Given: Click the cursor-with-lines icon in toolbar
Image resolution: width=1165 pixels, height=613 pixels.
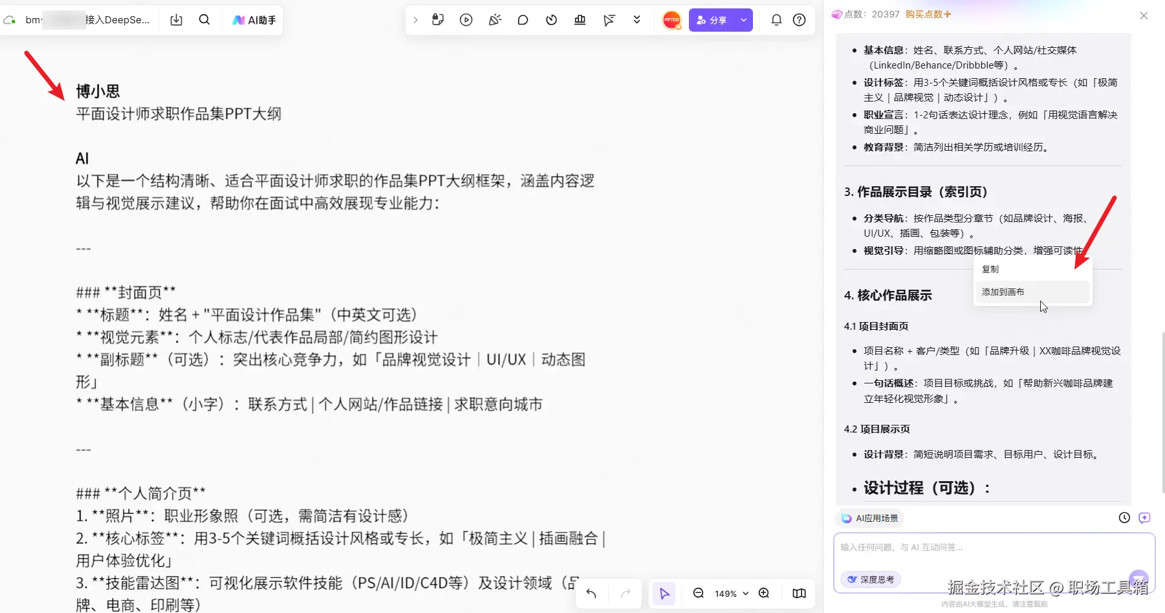Looking at the screenshot, I should (x=609, y=20).
